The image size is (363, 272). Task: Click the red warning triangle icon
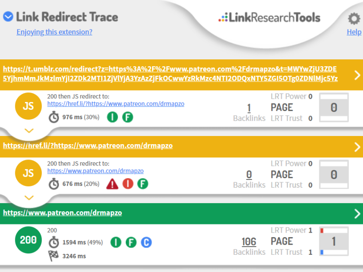coord(113,184)
